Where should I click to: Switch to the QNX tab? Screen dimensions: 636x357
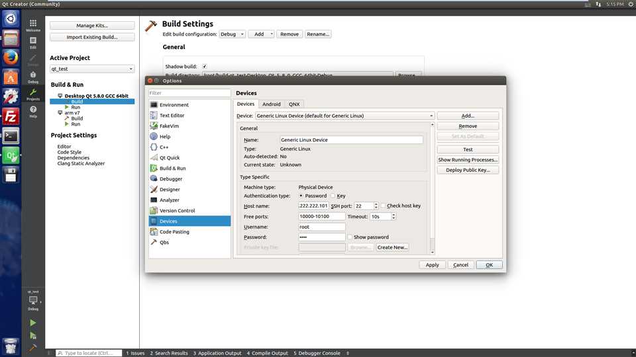(x=294, y=104)
